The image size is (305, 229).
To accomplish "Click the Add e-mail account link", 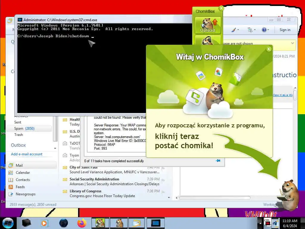I will pyautogui.click(x=27, y=154).
